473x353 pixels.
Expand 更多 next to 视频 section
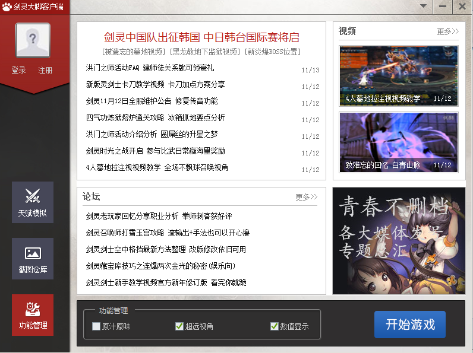(447, 31)
